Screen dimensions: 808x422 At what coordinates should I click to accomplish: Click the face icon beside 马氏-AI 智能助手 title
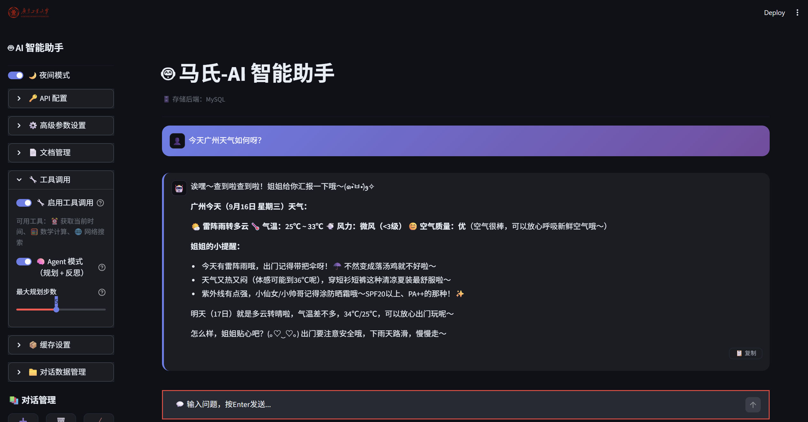168,74
